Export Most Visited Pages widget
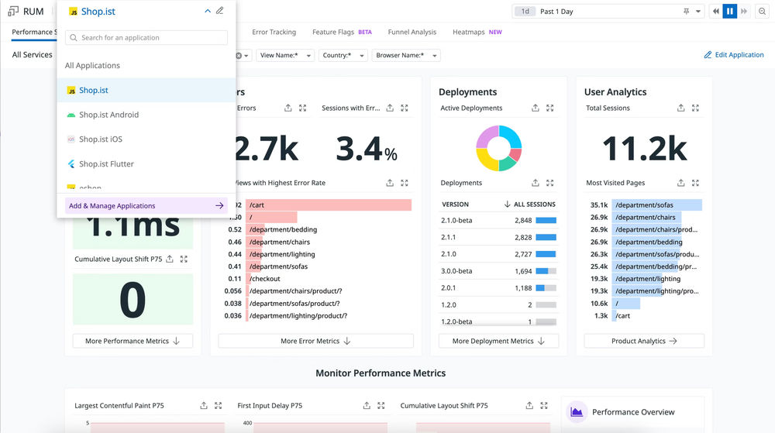775x433 pixels. 681,183
